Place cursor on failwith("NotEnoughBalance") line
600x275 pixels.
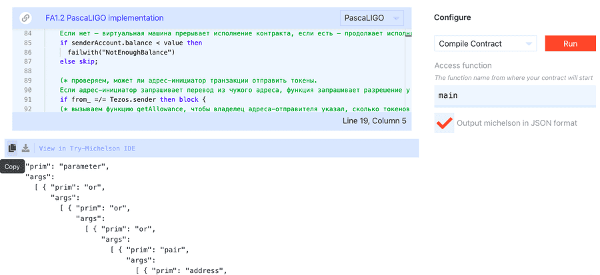click(x=121, y=52)
